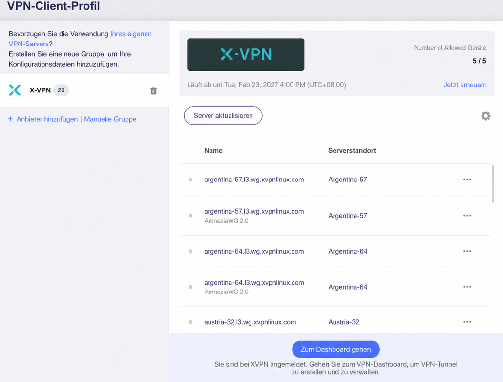Click VPN-Client-Profil heading
The height and width of the screenshot is (382, 503).
pos(53,6)
